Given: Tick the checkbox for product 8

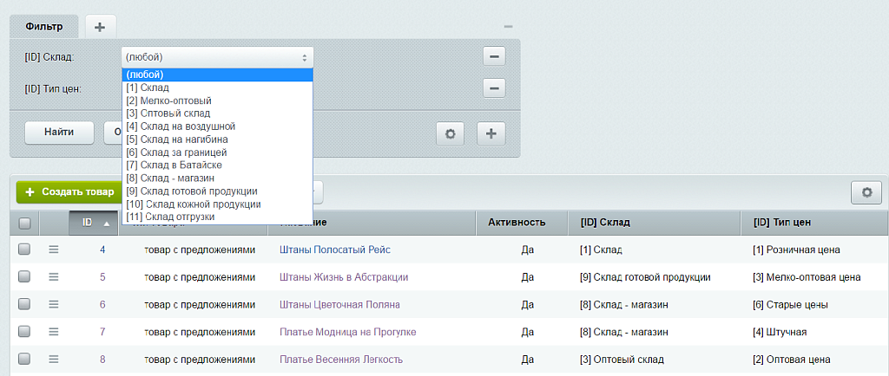Looking at the screenshot, I should (x=24, y=360).
